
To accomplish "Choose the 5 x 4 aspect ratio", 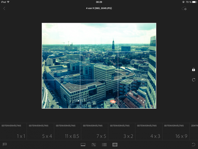I will click(41, 131).
